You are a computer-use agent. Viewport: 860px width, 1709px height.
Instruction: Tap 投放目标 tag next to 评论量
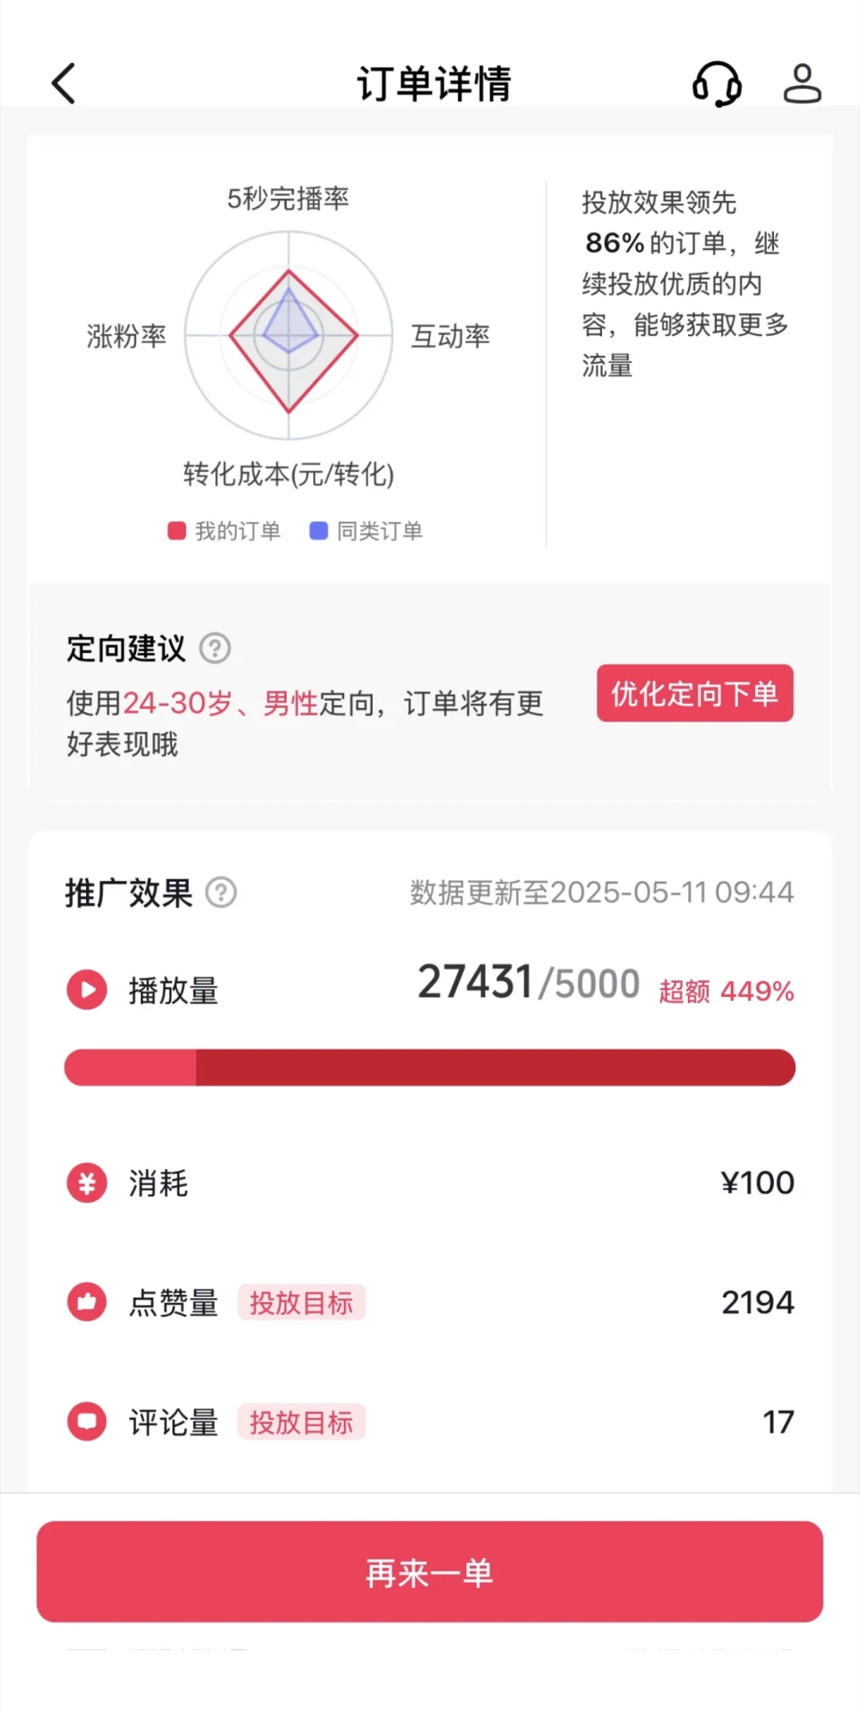[301, 1422]
